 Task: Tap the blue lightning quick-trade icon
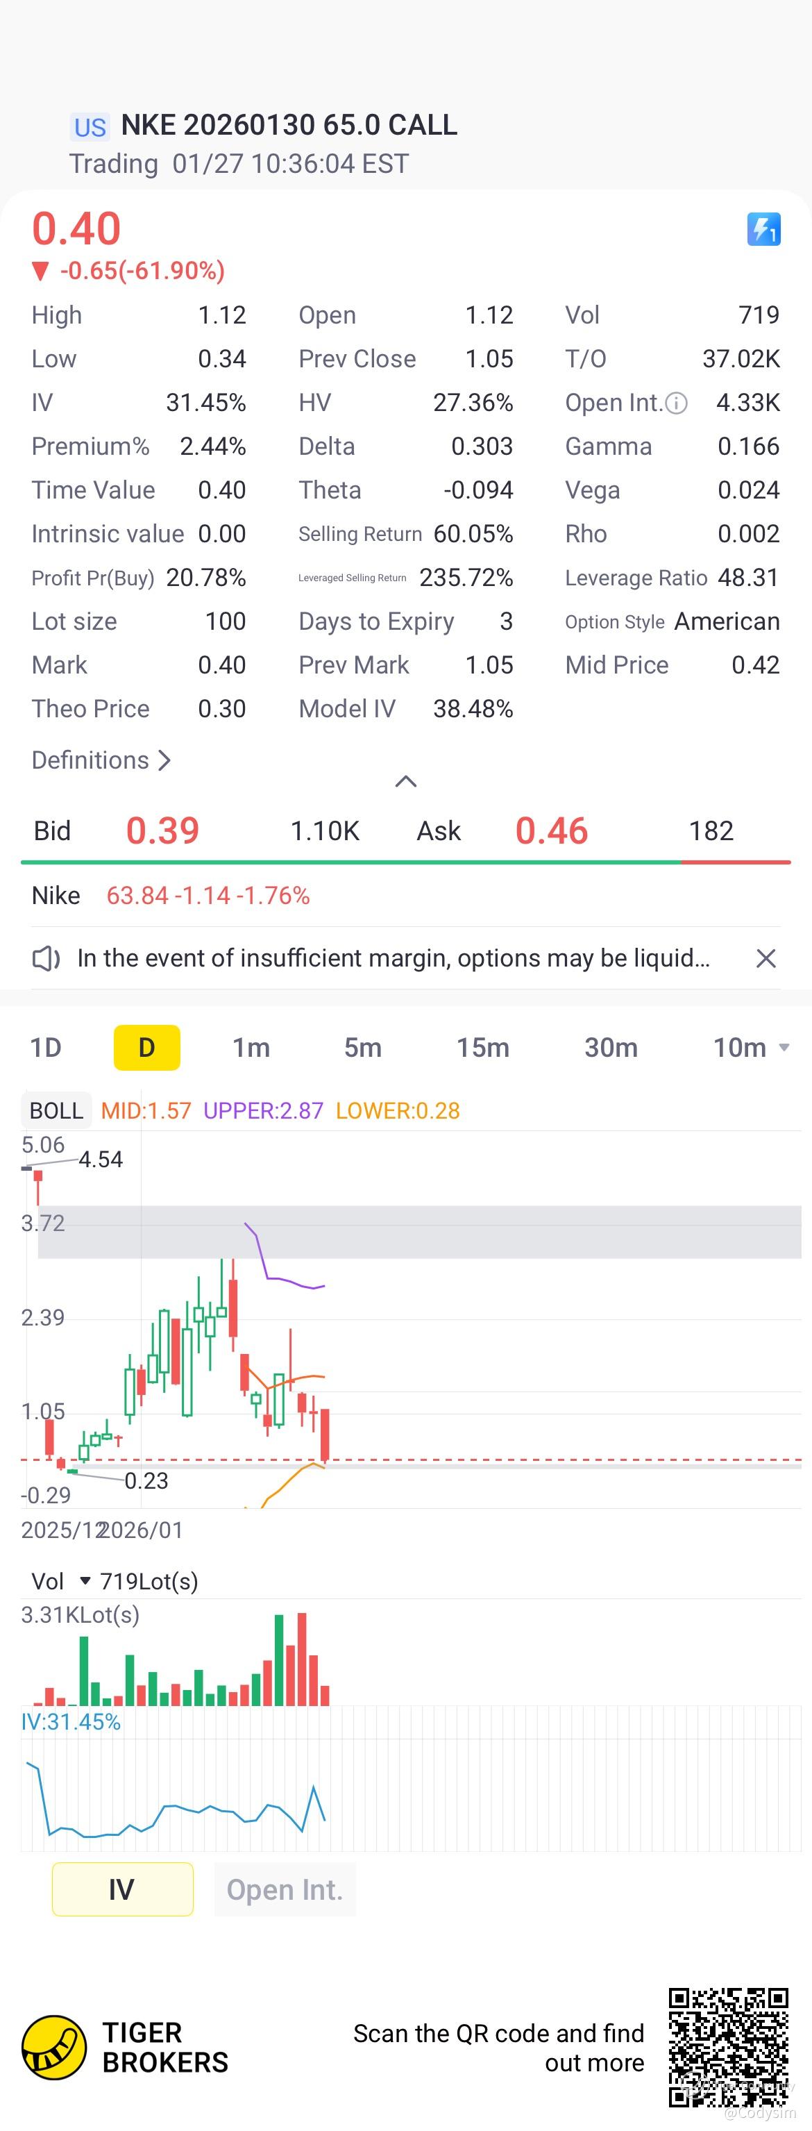763,229
